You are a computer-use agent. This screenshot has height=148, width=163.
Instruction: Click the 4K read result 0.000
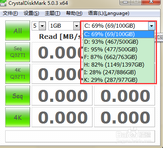click(62, 117)
